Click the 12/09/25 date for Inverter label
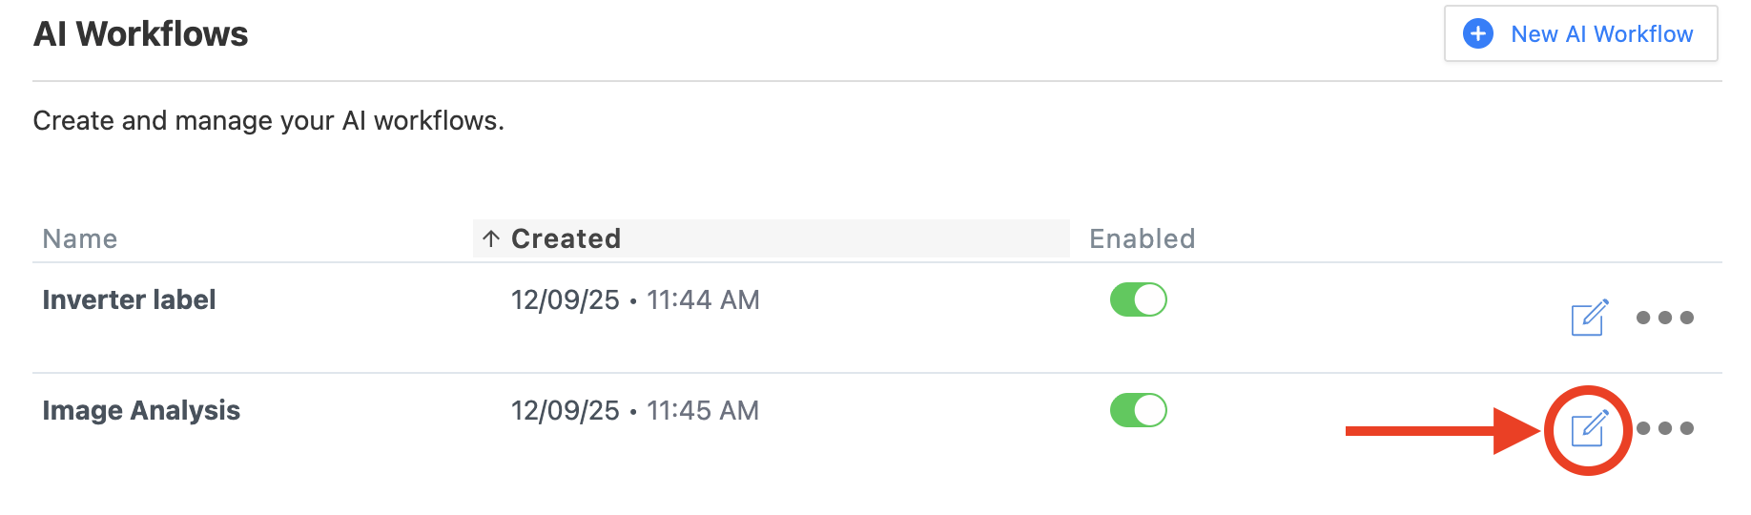 click(565, 299)
